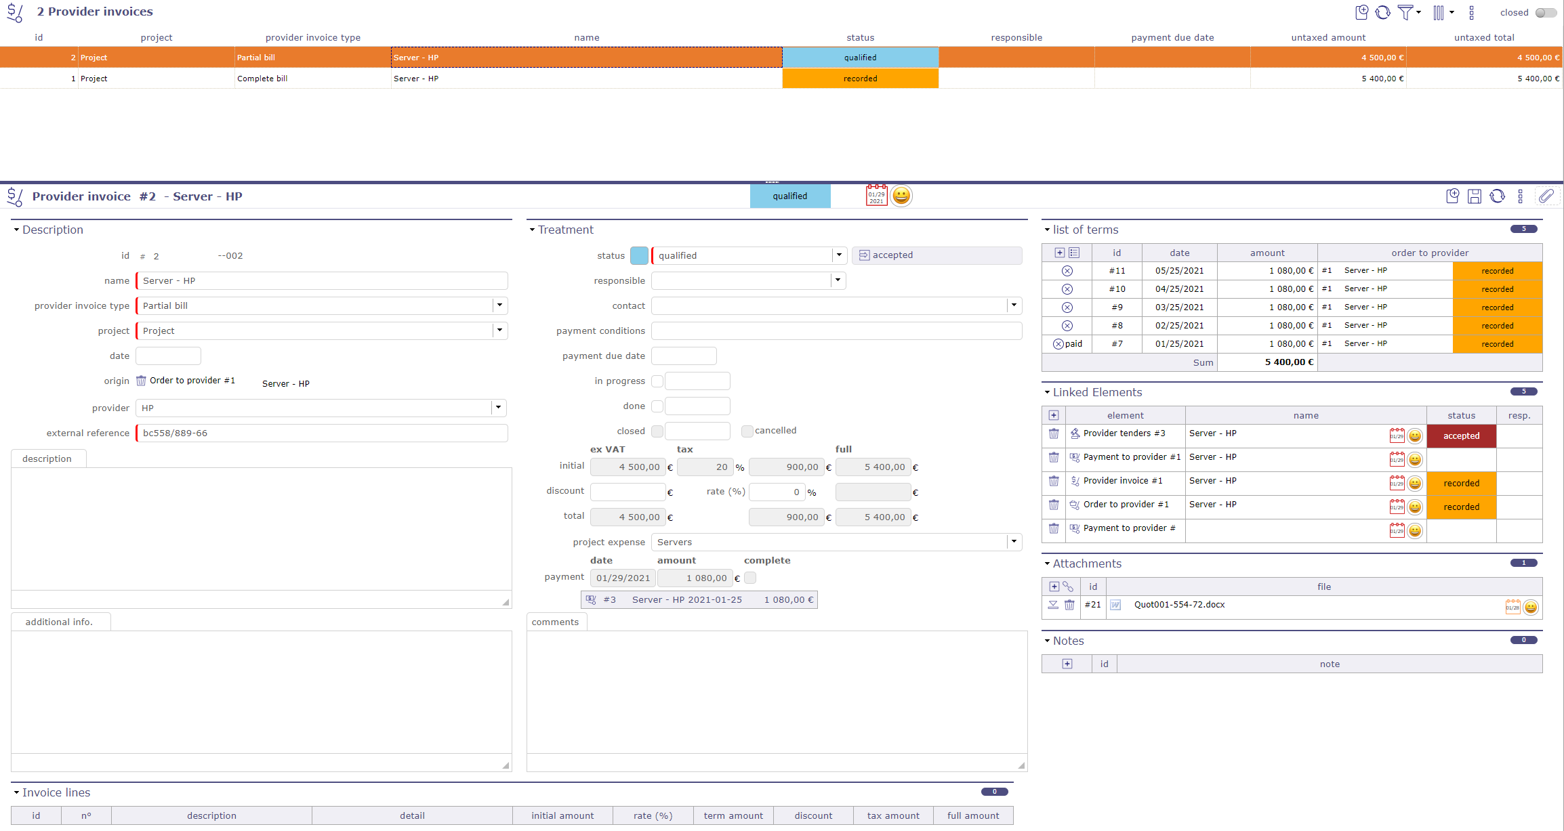Open the more options kebab menu on the invoice
The image size is (1564, 831).
pyautogui.click(x=1521, y=196)
